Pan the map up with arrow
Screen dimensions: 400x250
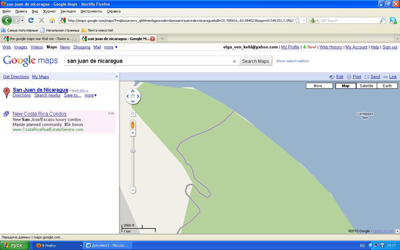(x=132, y=91)
